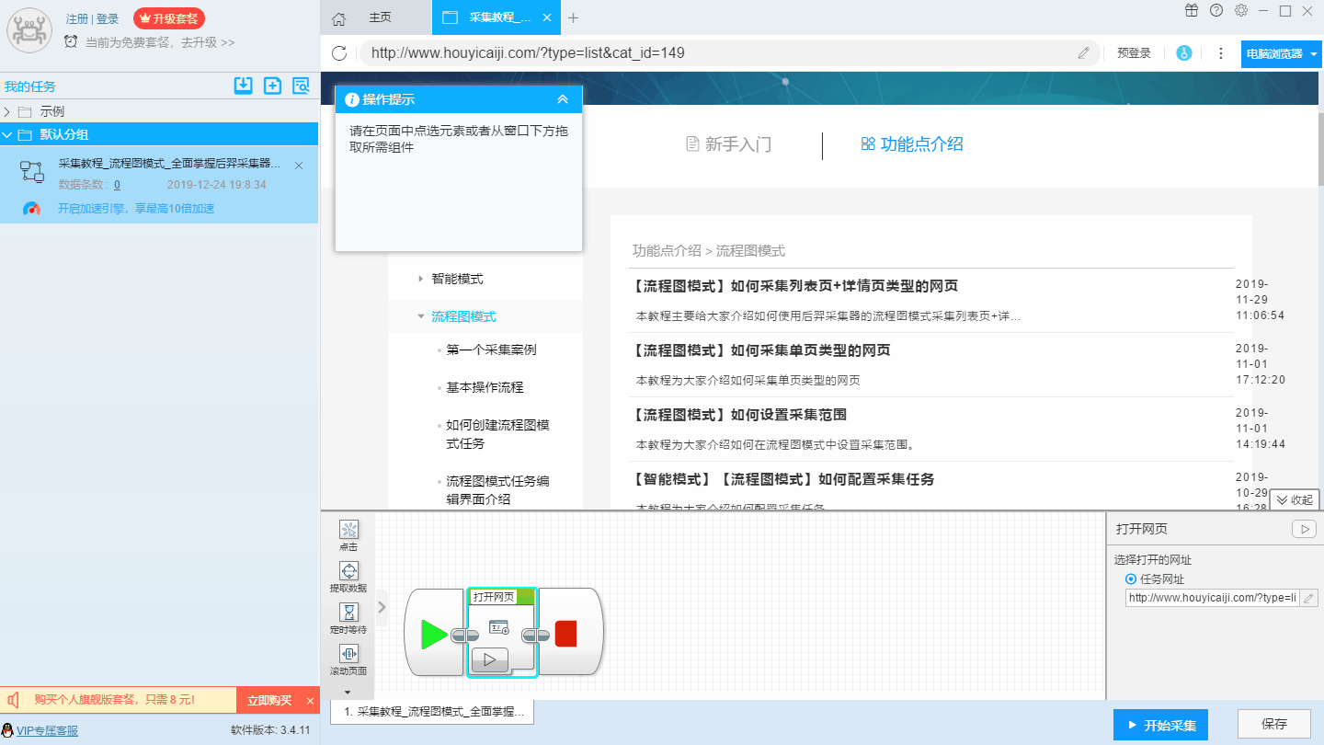The width and height of the screenshot is (1324, 745).
Task: Select the 新手入门 page tab
Action: click(x=728, y=144)
